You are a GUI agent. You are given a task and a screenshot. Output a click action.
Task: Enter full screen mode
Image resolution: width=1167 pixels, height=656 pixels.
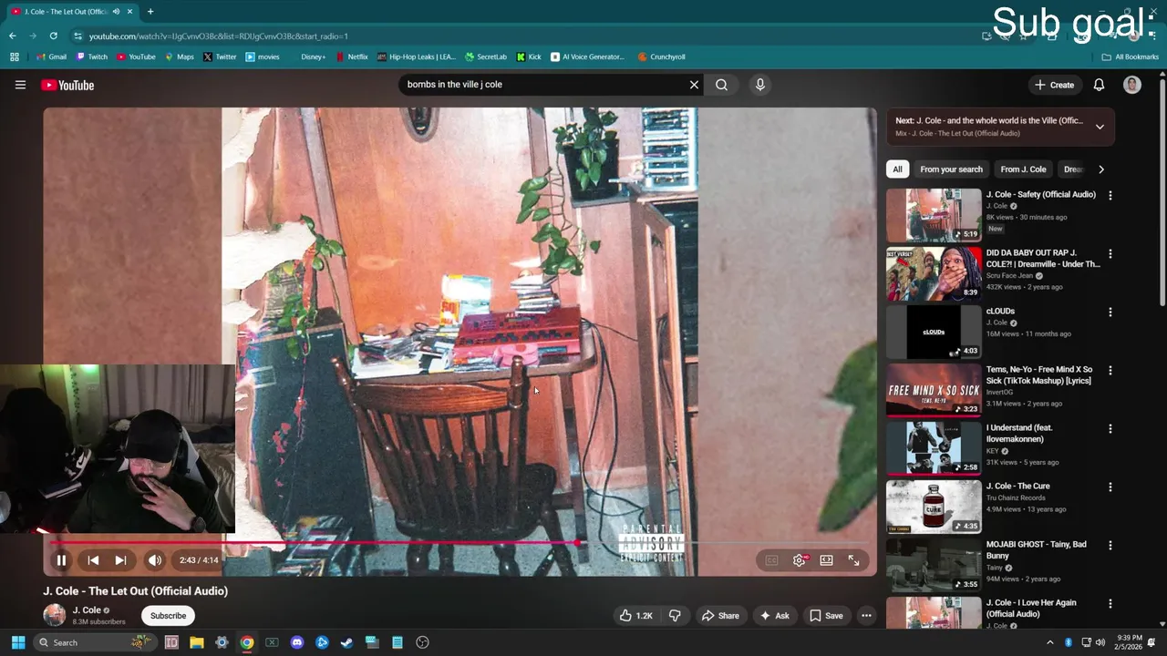click(853, 560)
